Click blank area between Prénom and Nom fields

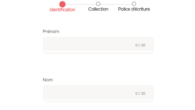point(98,66)
